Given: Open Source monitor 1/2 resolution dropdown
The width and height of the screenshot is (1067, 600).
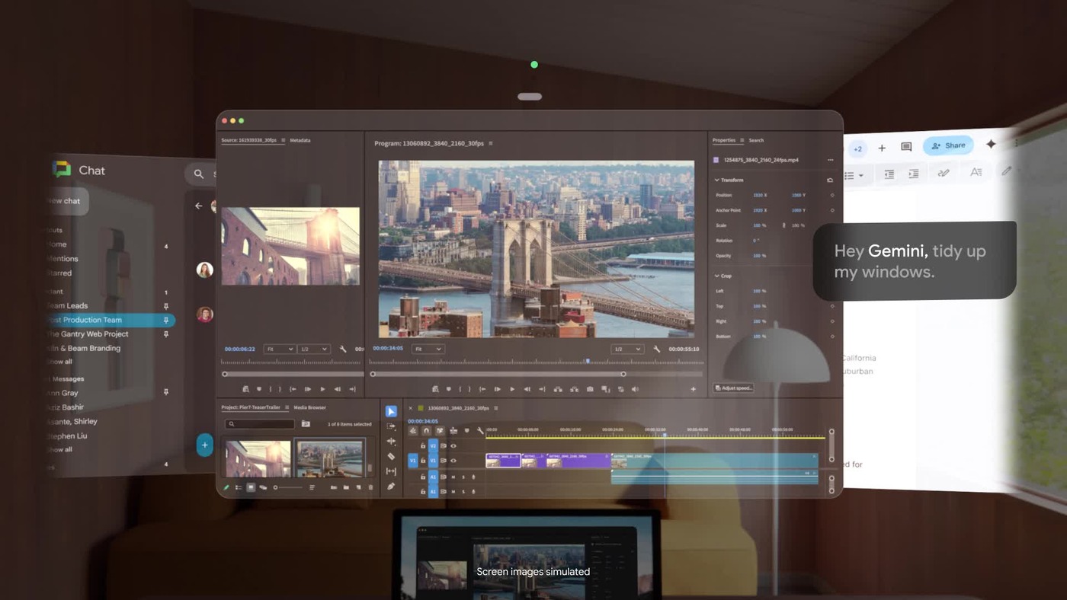Looking at the screenshot, I should click(312, 349).
